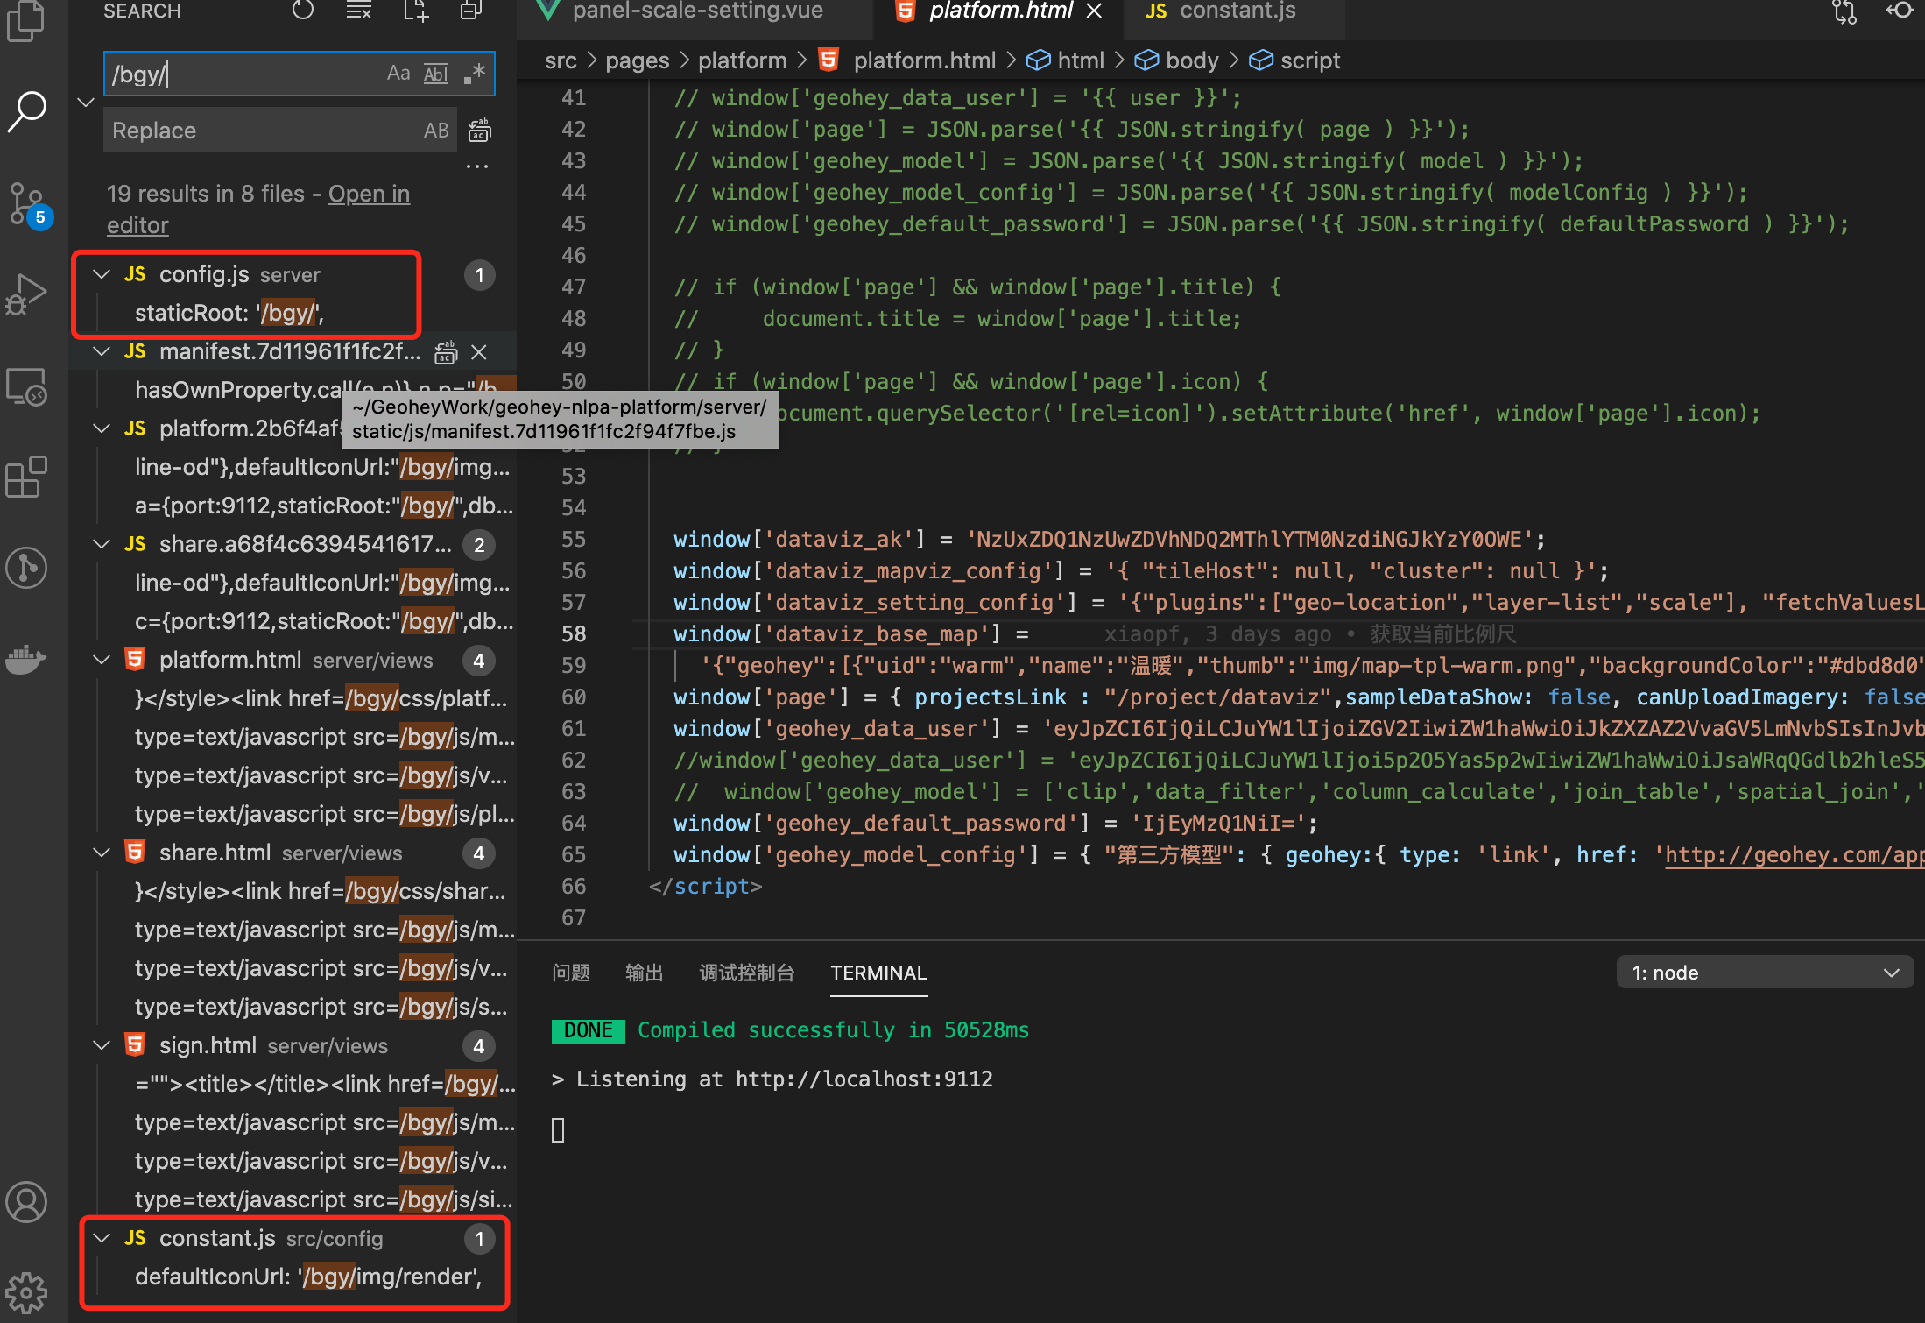This screenshot has height=1323, width=1925.
Task: Toggle Match Whole Word in search box
Action: tap(436, 74)
